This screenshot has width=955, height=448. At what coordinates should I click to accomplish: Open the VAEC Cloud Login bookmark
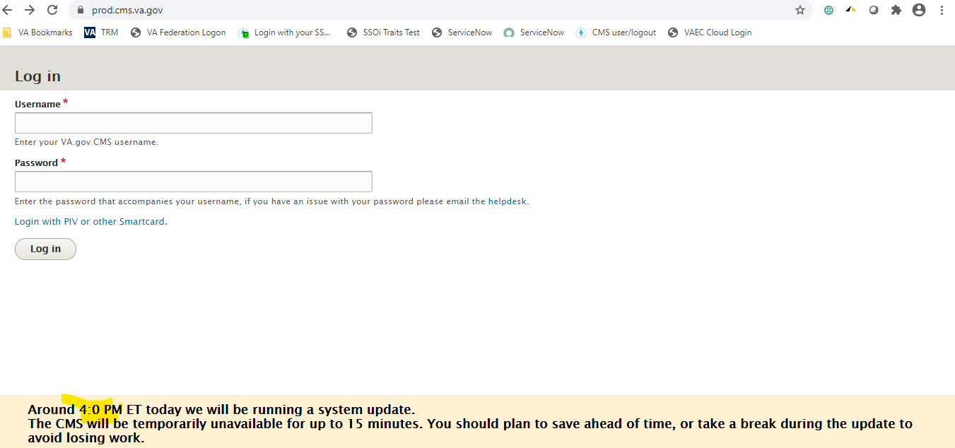coord(710,33)
